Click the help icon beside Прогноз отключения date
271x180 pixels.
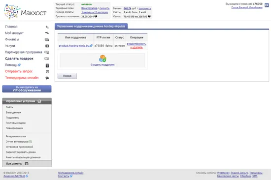(96, 16)
